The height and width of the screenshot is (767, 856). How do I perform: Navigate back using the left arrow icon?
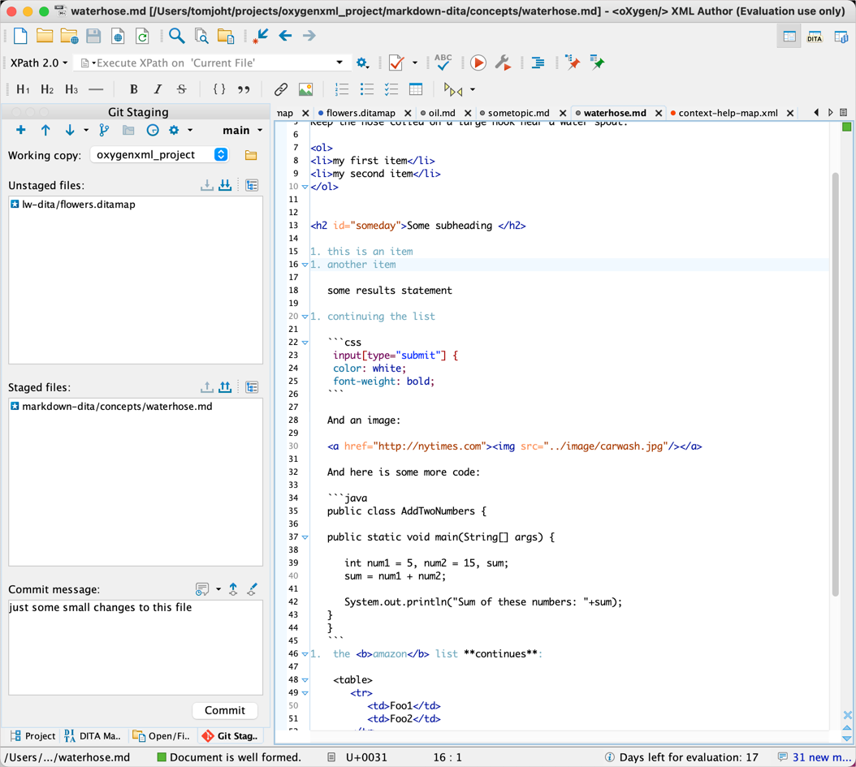pos(285,36)
